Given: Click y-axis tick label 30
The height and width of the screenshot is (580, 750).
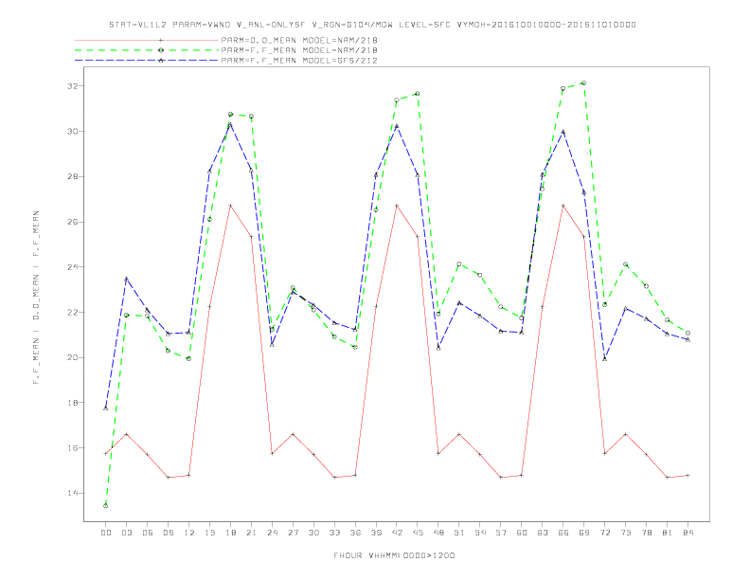Looking at the screenshot, I should pos(73,131).
